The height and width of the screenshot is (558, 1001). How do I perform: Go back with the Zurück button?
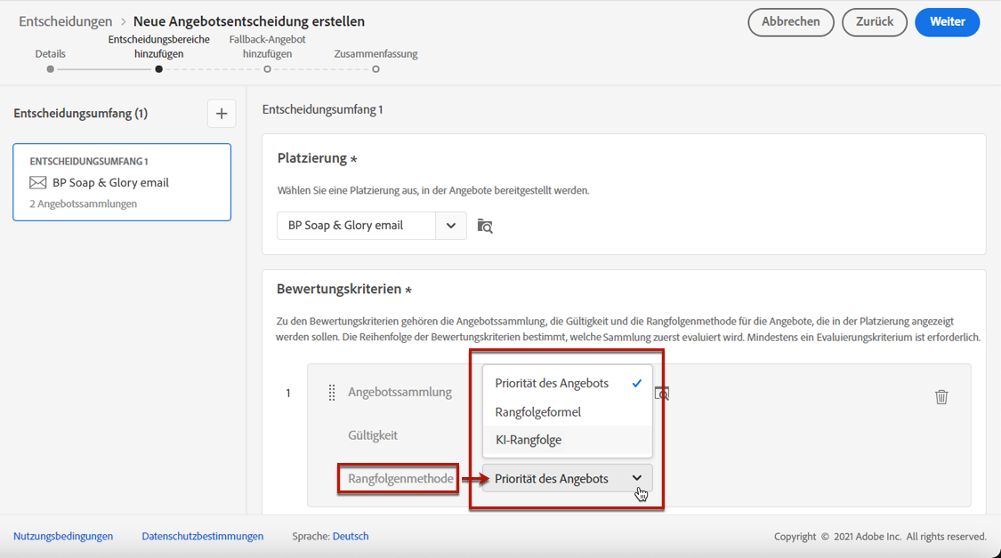point(875,21)
